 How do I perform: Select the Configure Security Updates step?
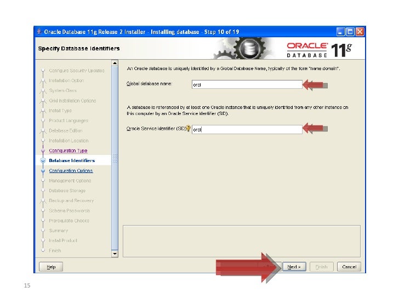[77, 71]
